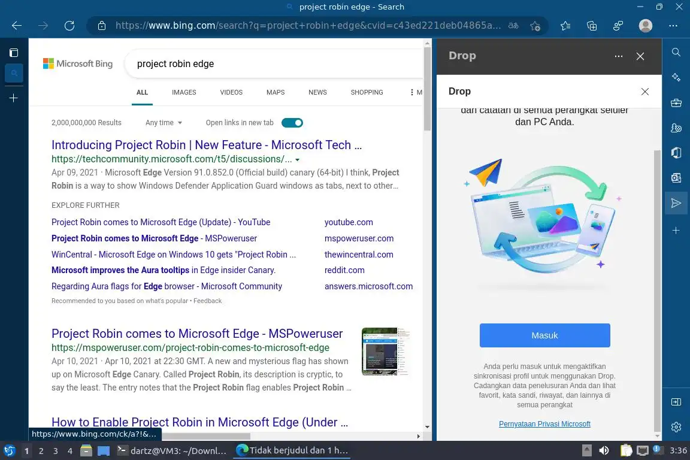690x460 pixels.
Task: Open the MSPoweruser article thumbnail
Action: click(386, 351)
